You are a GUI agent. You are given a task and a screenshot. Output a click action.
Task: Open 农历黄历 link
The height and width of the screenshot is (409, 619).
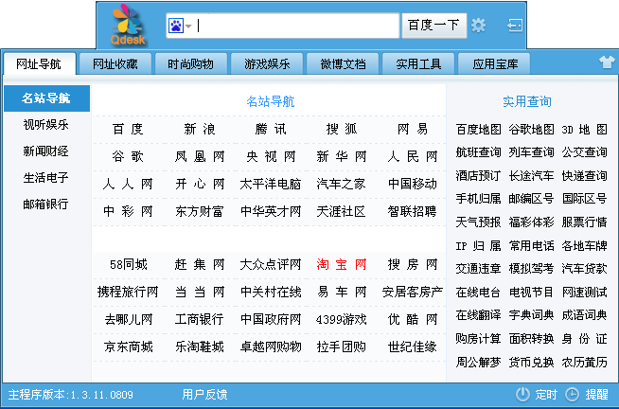[585, 362]
